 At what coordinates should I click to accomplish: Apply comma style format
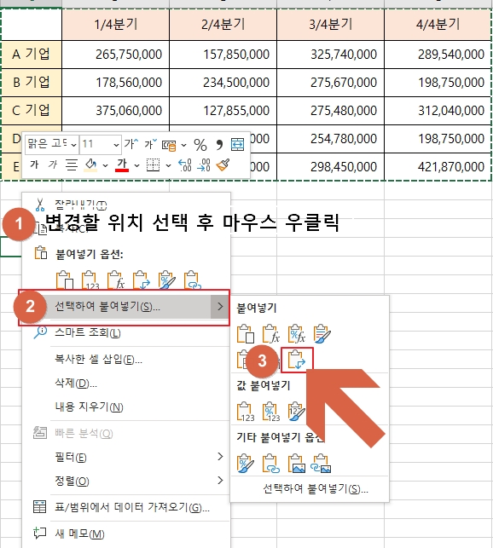(219, 145)
